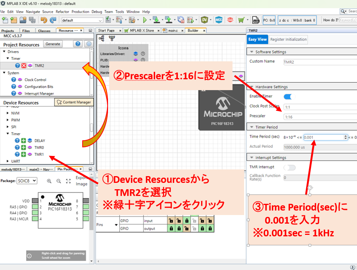Add TMR0 using green plus icon
This screenshot has height=270, width=357.
pos(23,147)
